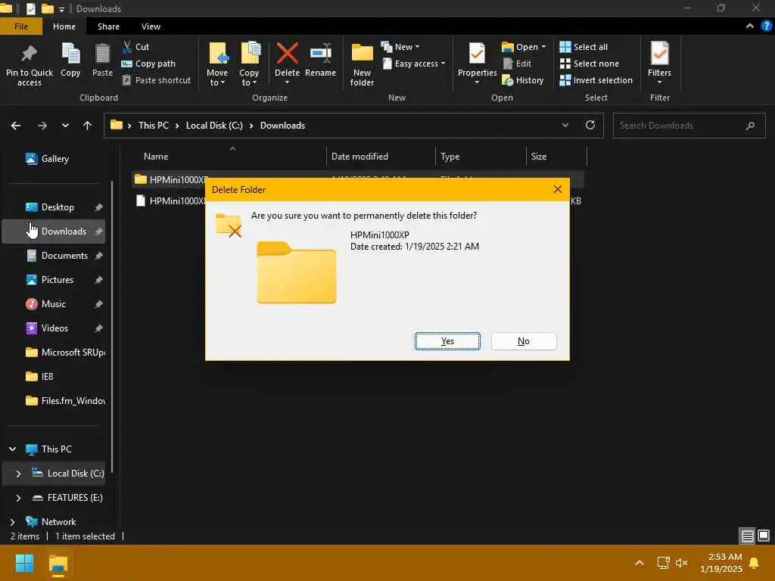Screen dimensions: 775x581
Task: Open the Move to dropdown
Action: [x=217, y=65]
